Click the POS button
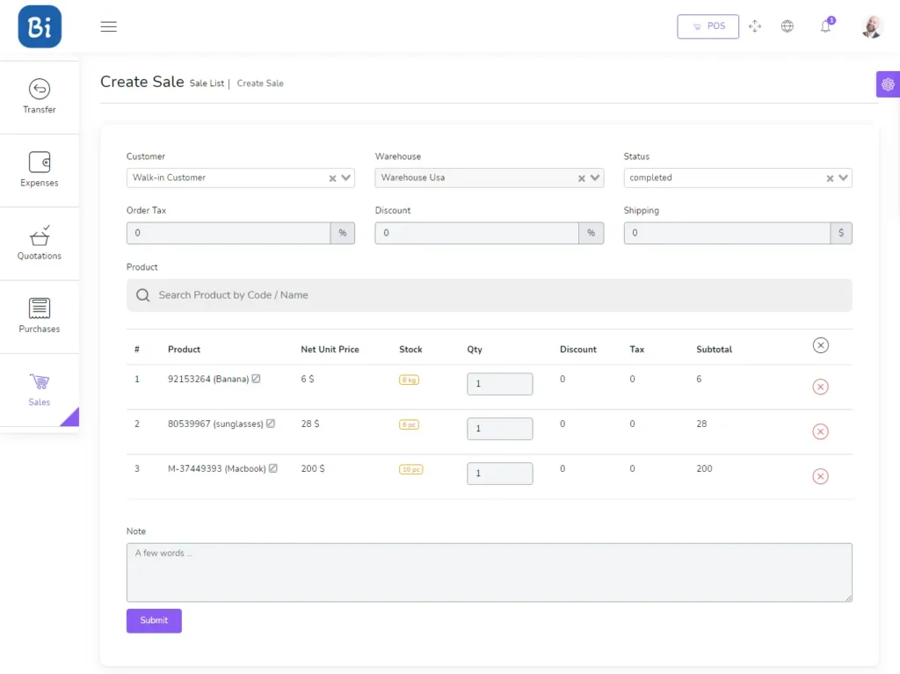This screenshot has width=900, height=674. 708,26
